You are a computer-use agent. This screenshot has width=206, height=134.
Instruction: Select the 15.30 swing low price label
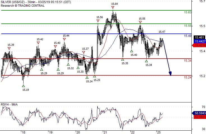(80, 71)
